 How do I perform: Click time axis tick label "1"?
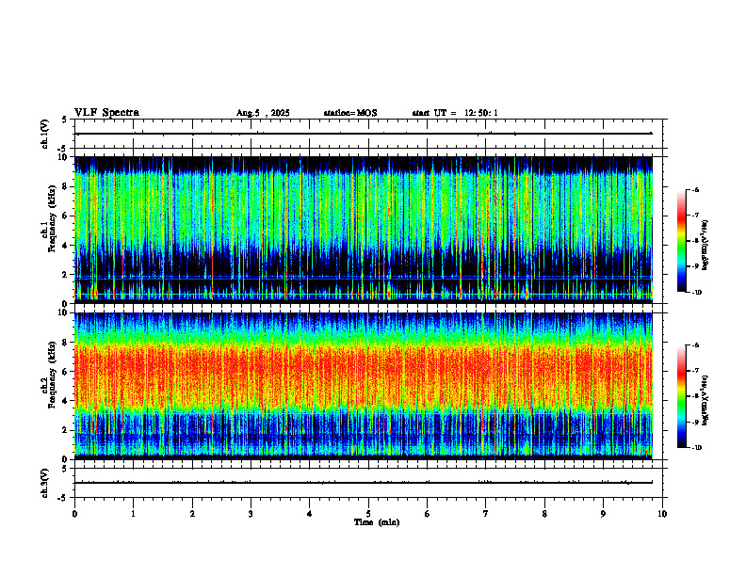pos(133,514)
